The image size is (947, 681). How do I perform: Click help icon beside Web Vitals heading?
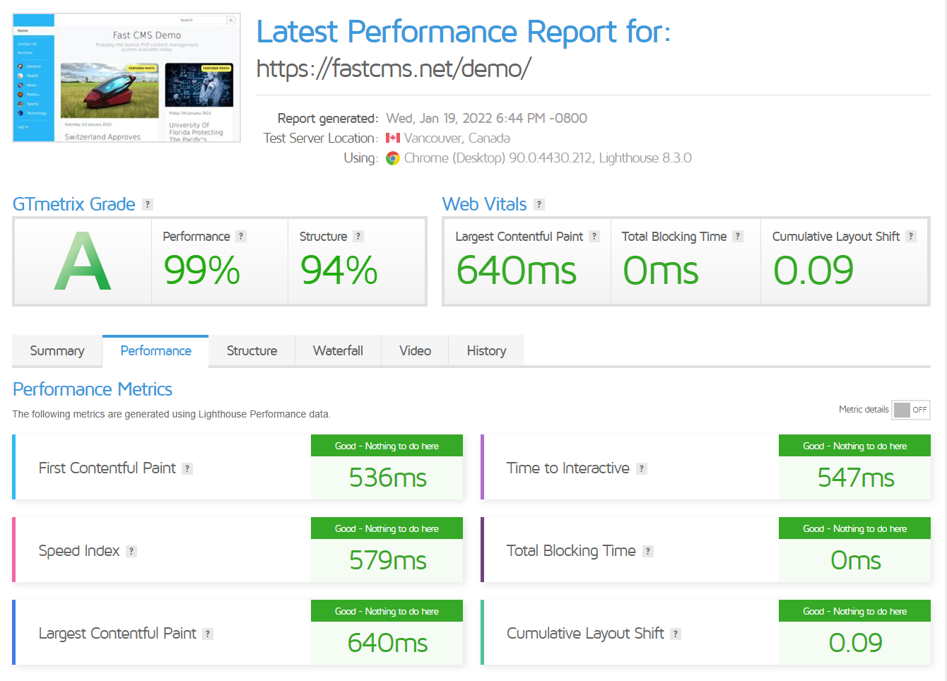pyautogui.click(x=539, y=204)
